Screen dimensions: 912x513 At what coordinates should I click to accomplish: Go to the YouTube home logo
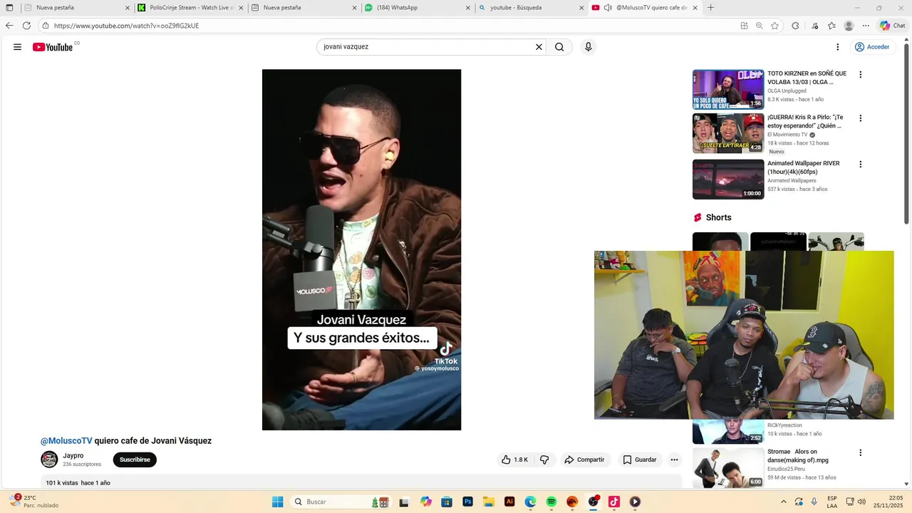(53, 47)
